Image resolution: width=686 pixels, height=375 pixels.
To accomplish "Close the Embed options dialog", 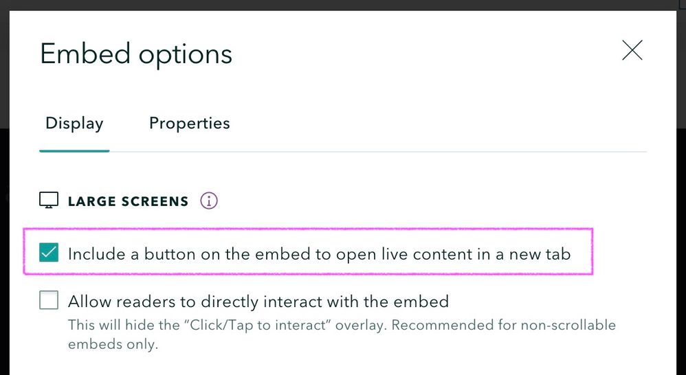I will 632,51.
